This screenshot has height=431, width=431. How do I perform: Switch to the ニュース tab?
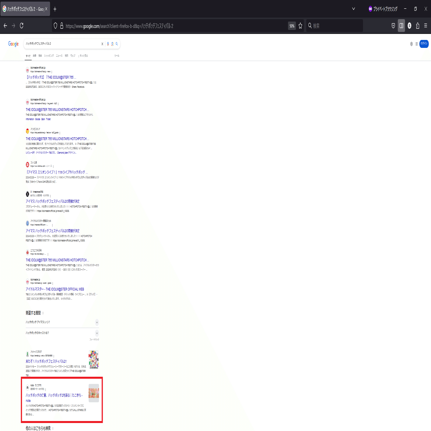point(59,56)
